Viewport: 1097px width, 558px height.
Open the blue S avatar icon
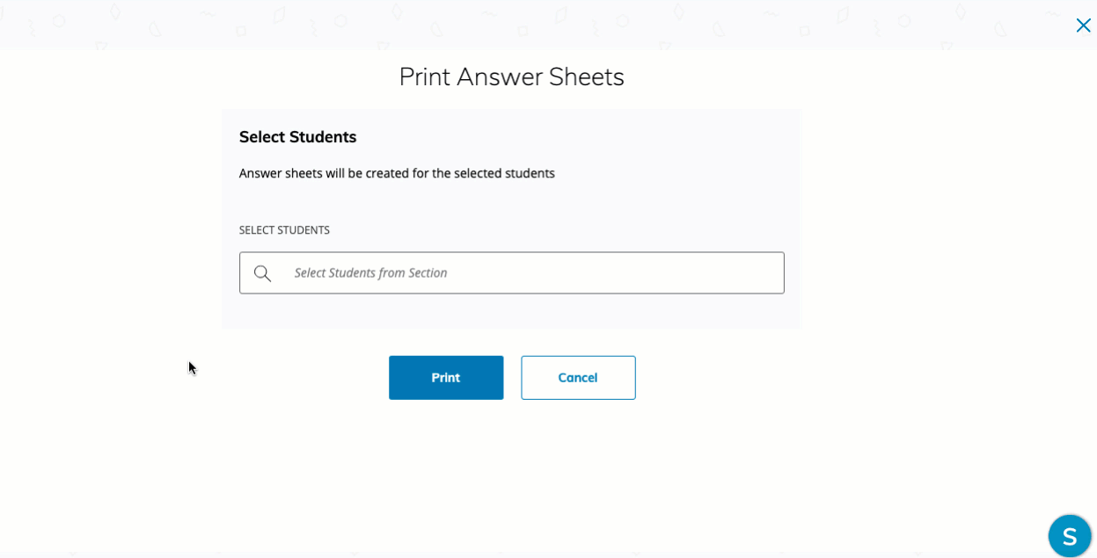1069,536
